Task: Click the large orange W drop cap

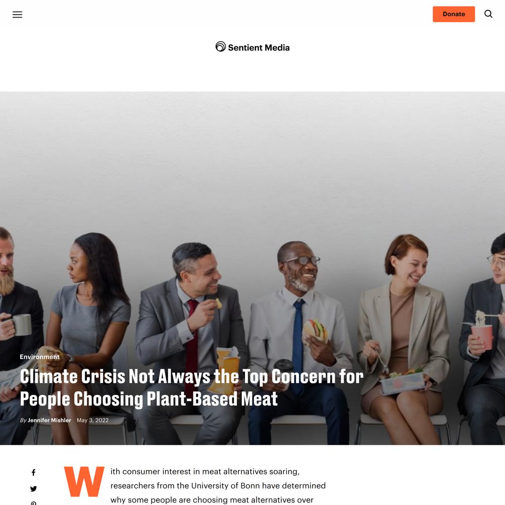Action: (x=84, y=481)
